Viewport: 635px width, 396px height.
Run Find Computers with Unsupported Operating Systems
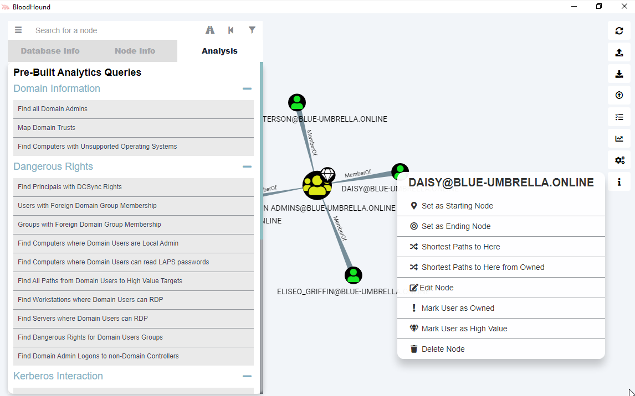point(134,147)
